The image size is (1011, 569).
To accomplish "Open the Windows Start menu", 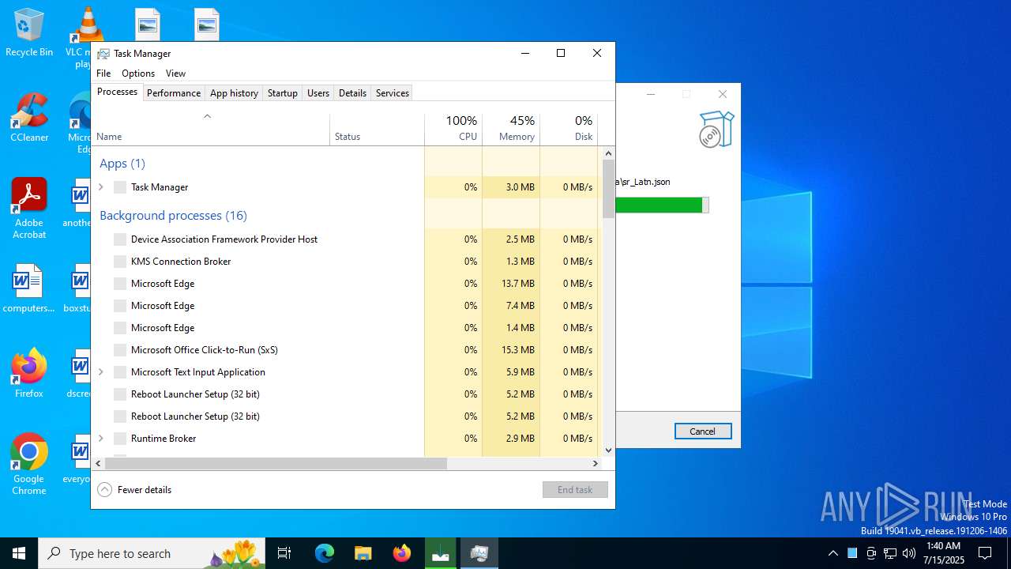I will click(x=19, y=553).
